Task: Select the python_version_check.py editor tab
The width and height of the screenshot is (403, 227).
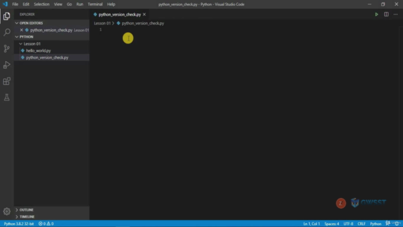Action: (x=120, y=15)
